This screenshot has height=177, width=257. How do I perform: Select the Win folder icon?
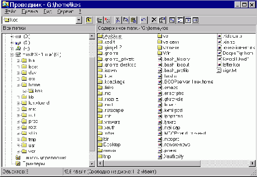tap(160, 53)
